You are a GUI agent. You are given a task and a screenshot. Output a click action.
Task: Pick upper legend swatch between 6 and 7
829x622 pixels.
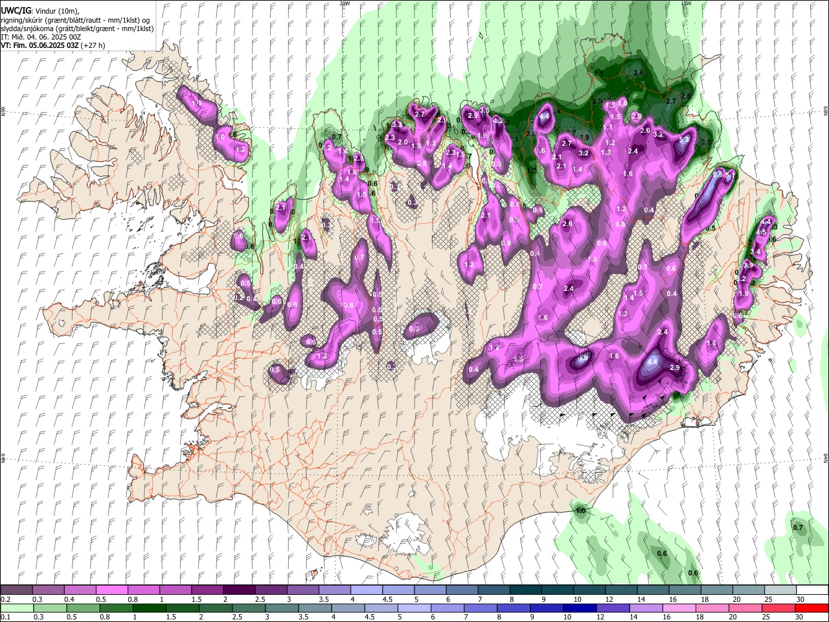click(461, 590)
